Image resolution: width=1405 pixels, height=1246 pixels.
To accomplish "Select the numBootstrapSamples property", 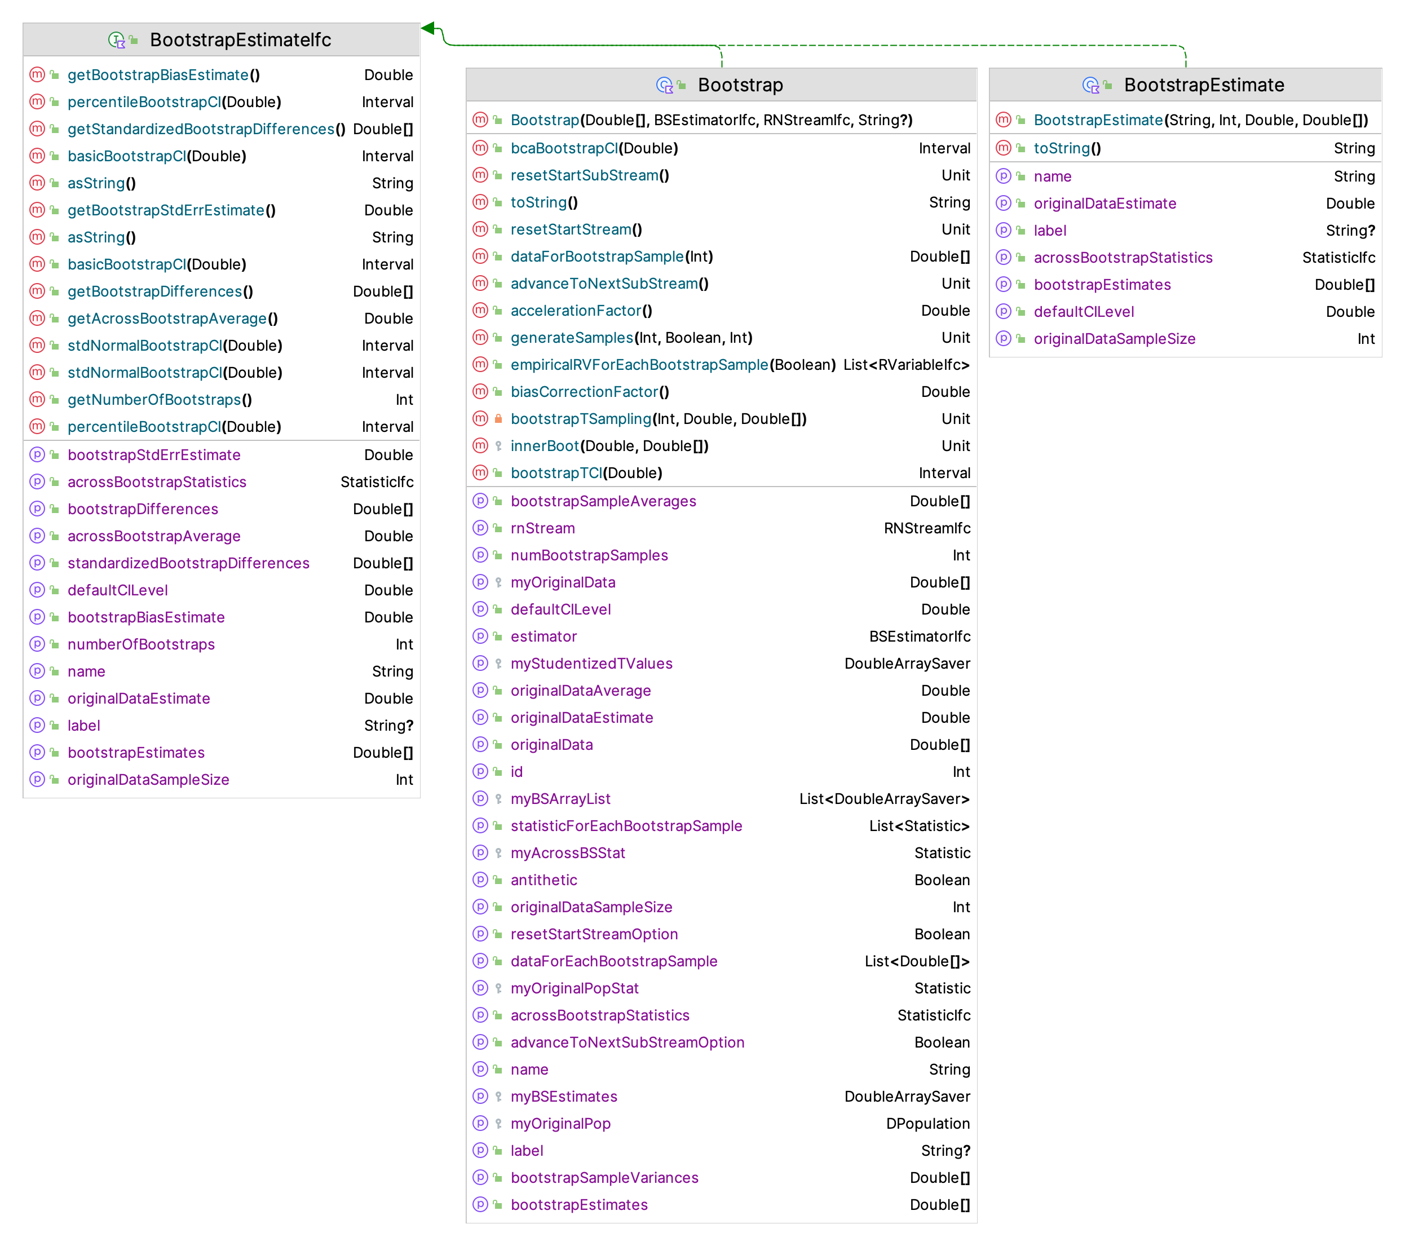I will (589, 555).
